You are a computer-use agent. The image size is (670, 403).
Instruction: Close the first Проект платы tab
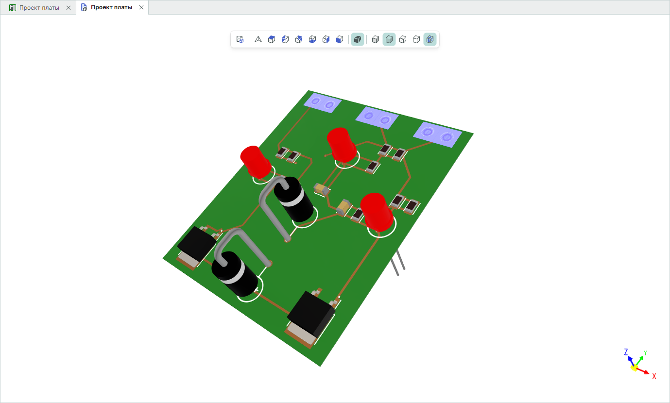pos(69,8)
